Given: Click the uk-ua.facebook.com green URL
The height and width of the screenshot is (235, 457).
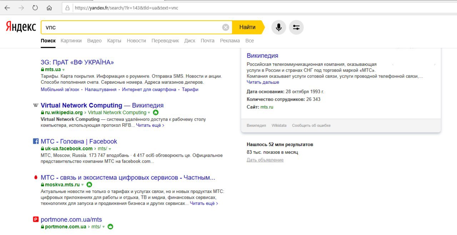Looking at the screenshot, I should pos(69,148).
